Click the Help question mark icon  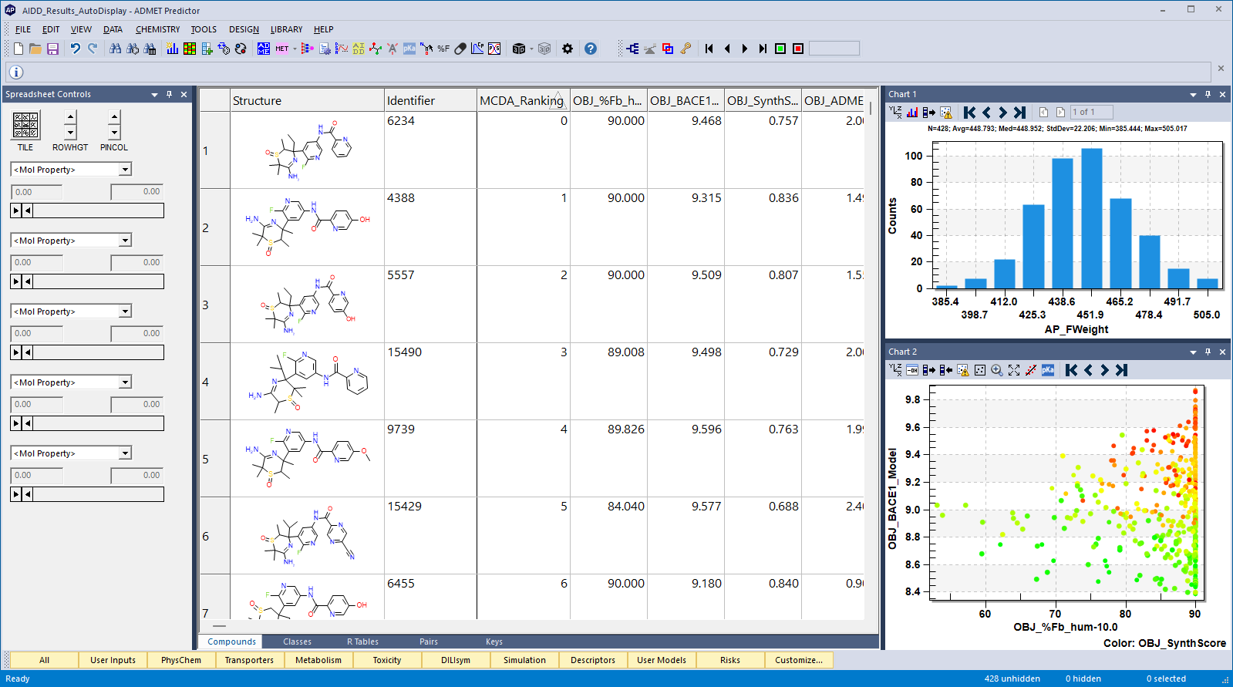[591, 49]
